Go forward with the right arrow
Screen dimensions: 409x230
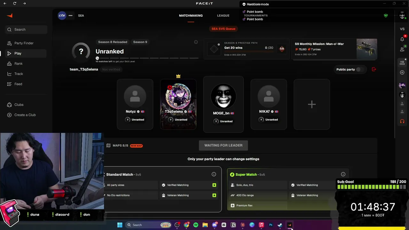click(x=25, y=3)
